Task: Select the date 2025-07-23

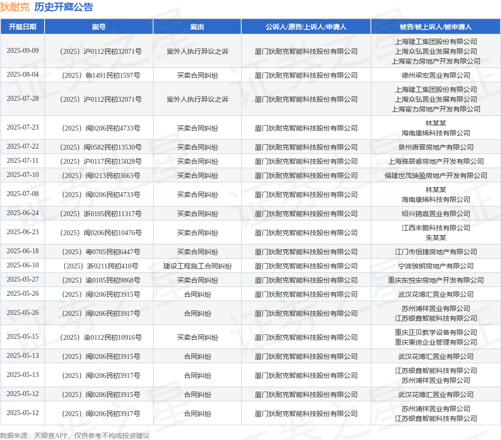Action: click(23, 127)
